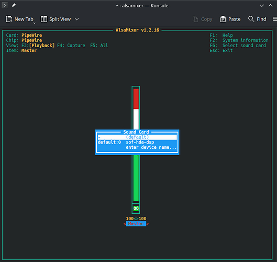Click the Esc Exit entry
The width and height of the screenshot is (277, 262).
tap(221, 50)
